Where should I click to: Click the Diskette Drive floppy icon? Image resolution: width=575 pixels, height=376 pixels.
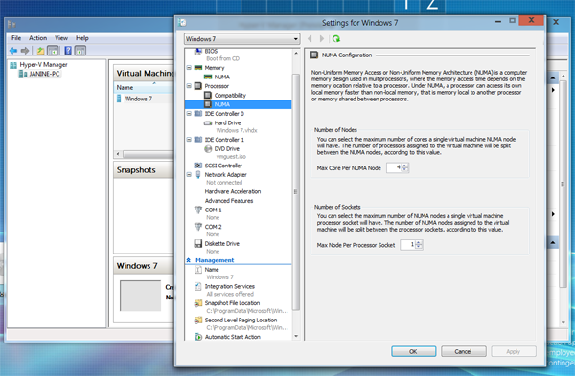click(198, 243)
